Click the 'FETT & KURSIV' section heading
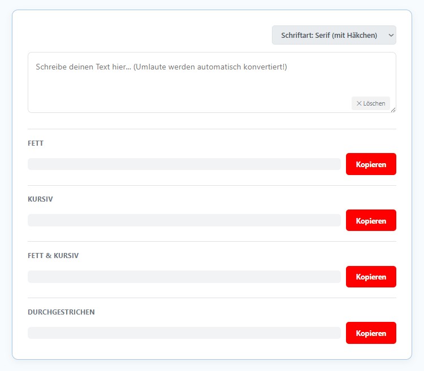The width and height of the screenshot is (424, 371). click(x=53, y=255)
